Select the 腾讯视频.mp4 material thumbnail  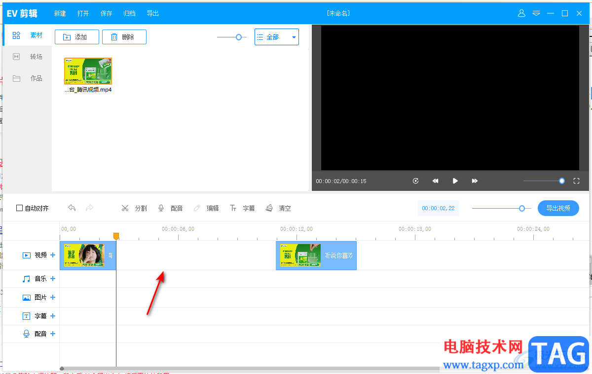click(88, 71)
